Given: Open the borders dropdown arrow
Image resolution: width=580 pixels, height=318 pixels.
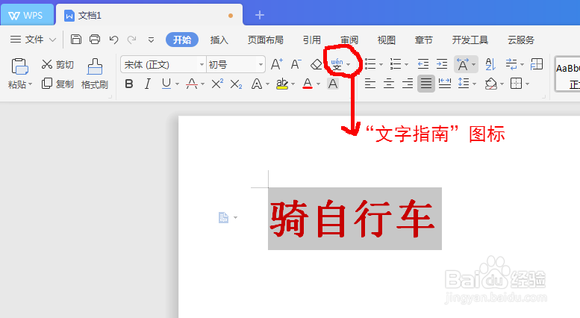Looking at the screenshot, I should [527, 84].
